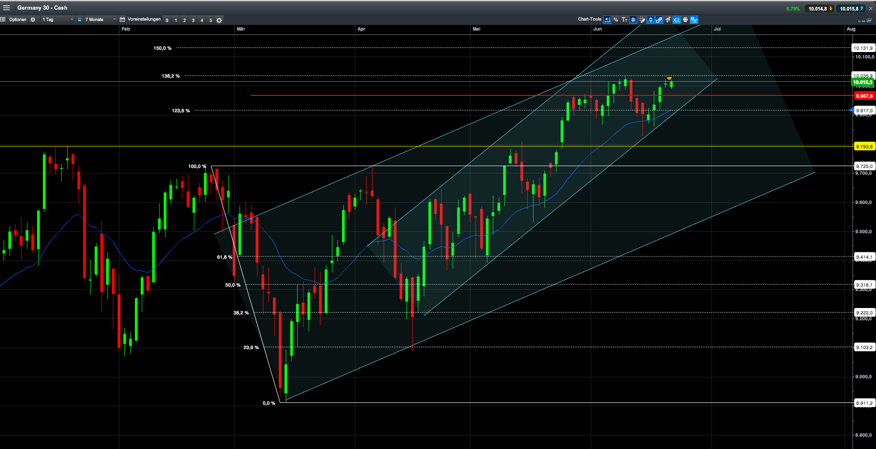Click the candlestick chart type icon

[651, 20]
